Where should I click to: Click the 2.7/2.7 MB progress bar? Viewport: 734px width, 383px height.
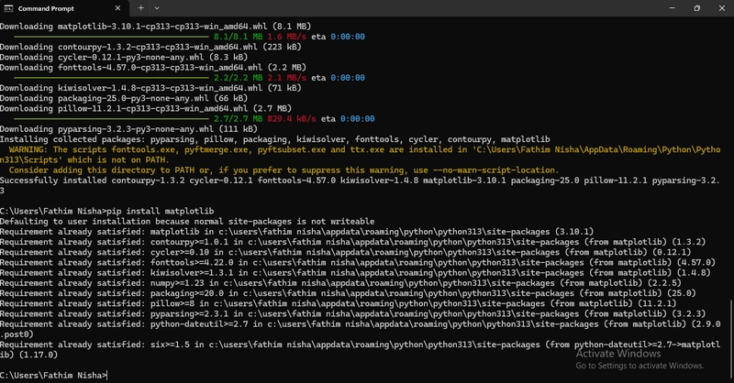[111, 119]
